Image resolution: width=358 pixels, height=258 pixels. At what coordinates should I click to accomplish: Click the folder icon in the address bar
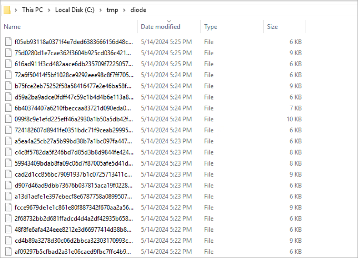[x=7, y=10]
